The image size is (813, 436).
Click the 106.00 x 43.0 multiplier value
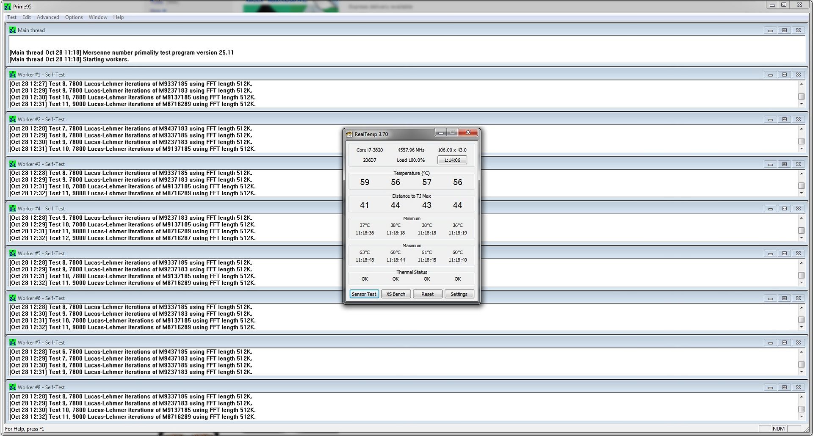452,150
